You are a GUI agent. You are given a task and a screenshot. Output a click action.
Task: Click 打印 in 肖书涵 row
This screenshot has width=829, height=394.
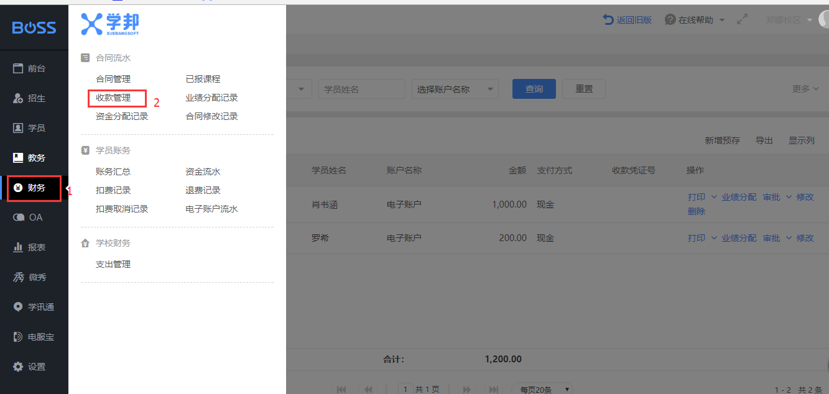pyautogui.click(x=697, y=197)
